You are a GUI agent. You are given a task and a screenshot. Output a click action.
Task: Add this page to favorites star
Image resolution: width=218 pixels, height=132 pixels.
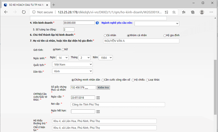coord(174,12)
